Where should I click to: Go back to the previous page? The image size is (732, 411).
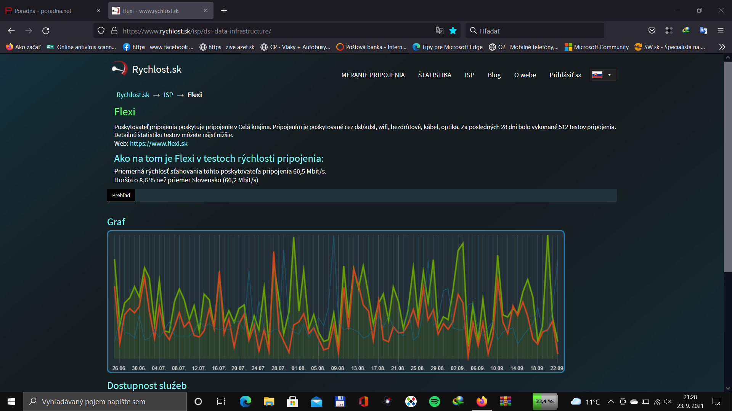point(11,31)
